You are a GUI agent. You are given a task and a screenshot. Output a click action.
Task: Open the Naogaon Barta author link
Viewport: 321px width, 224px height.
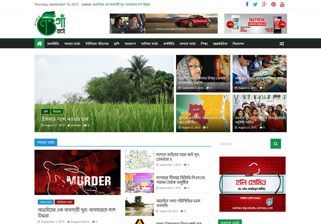click(80, 222)
